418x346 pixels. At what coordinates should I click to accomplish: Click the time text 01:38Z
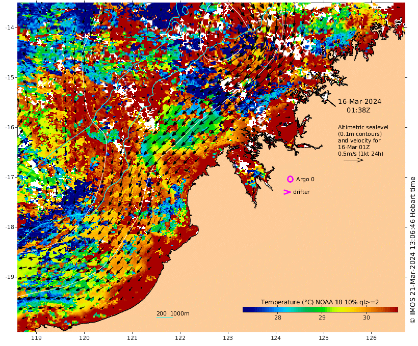(x=358, y=110)
